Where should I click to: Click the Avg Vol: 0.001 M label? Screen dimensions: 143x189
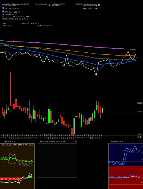point(91,5)
